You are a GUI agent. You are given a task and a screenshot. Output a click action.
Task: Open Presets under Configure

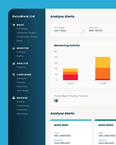tap(21, 82)
